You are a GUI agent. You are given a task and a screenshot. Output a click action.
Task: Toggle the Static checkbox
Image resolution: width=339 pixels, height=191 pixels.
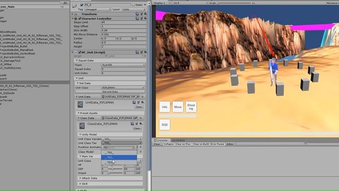133,5
